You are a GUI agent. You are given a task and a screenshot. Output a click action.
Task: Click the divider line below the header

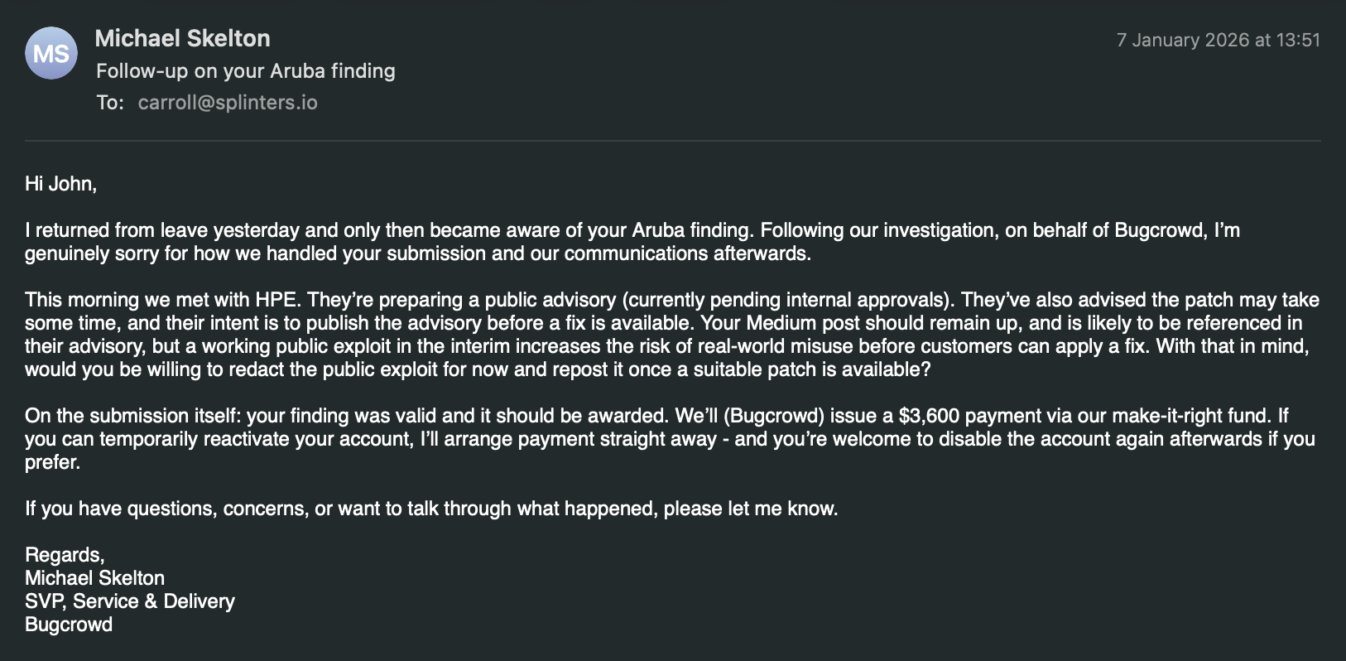[x=672, y=141]
